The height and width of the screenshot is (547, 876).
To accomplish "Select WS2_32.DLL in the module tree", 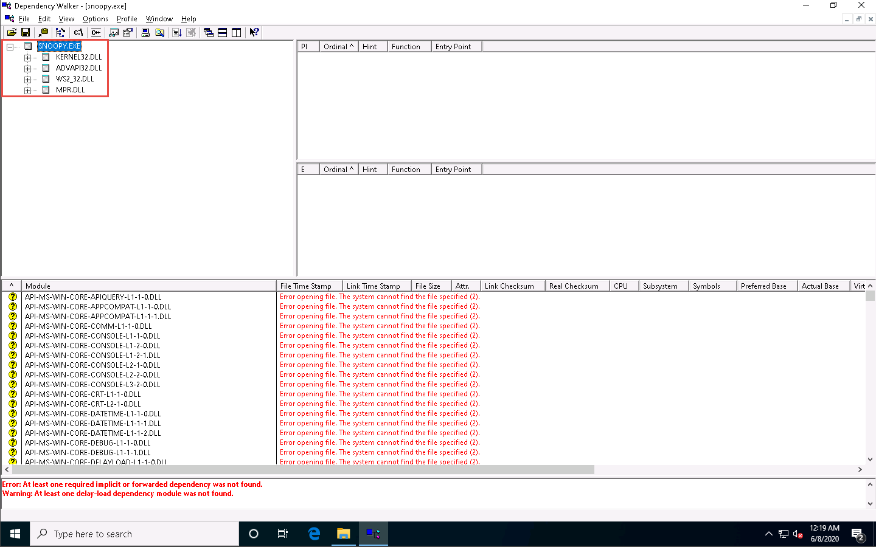I will point(75,79).
